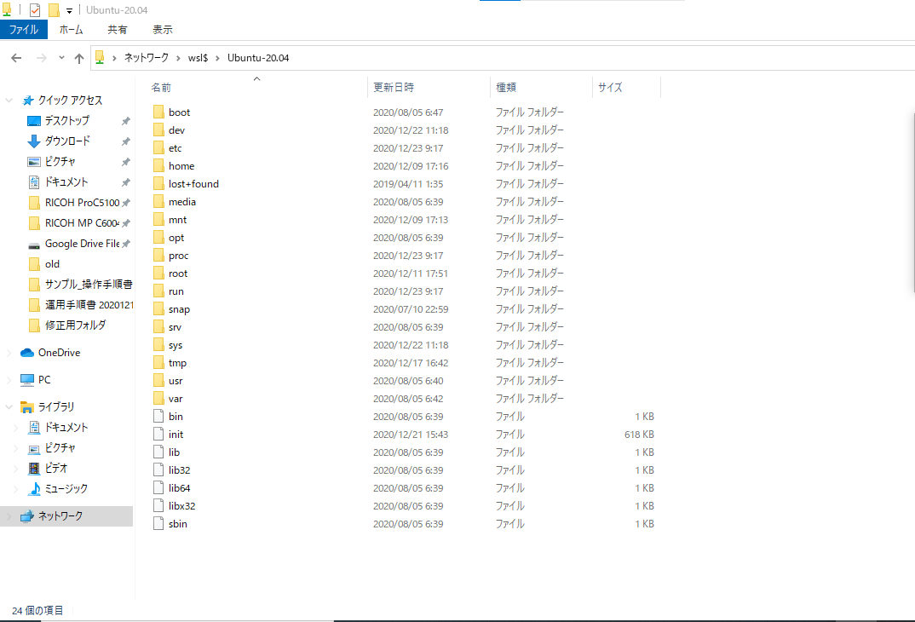The height and width of the screenshot is (622, 915).
Task: Open 修正用フォルダ in sidebar
Action: pyautogui.click(x=75, y=325)
